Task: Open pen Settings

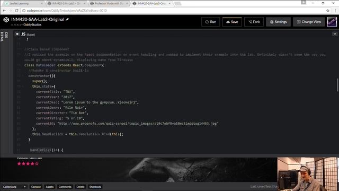Action: click(x=278, y=22)
